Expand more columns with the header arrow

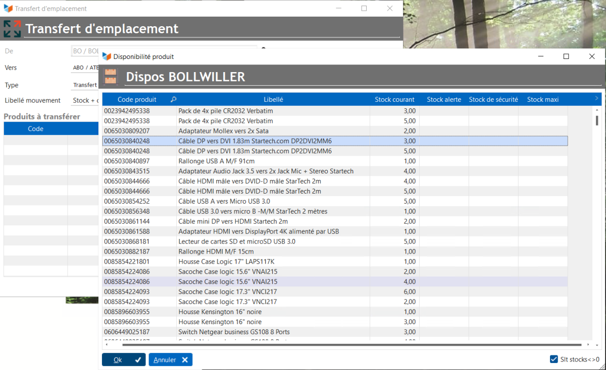point(596,99)
